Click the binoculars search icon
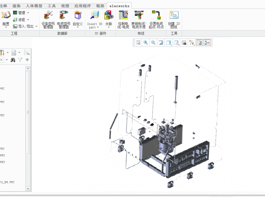This screenshot has width=265, height=197. pyautogui.click(x=13, y=60)
